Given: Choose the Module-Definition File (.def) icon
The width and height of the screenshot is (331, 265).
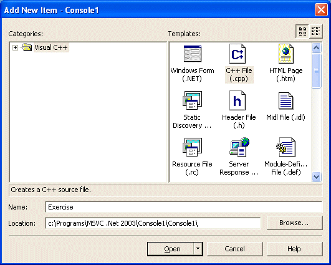Looking at the screenshot, I should pyautogui.click(x=286, y=147).
